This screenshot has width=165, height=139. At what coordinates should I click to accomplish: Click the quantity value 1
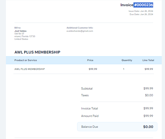pyautogui.click(x=124, y=69)
